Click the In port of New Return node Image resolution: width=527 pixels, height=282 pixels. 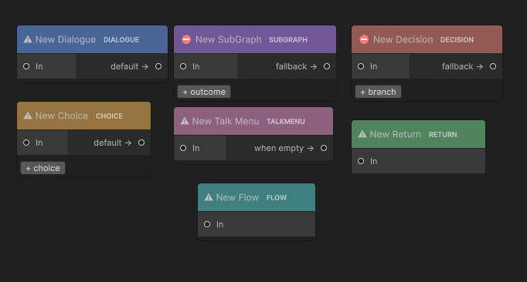(x=361, y=161)
